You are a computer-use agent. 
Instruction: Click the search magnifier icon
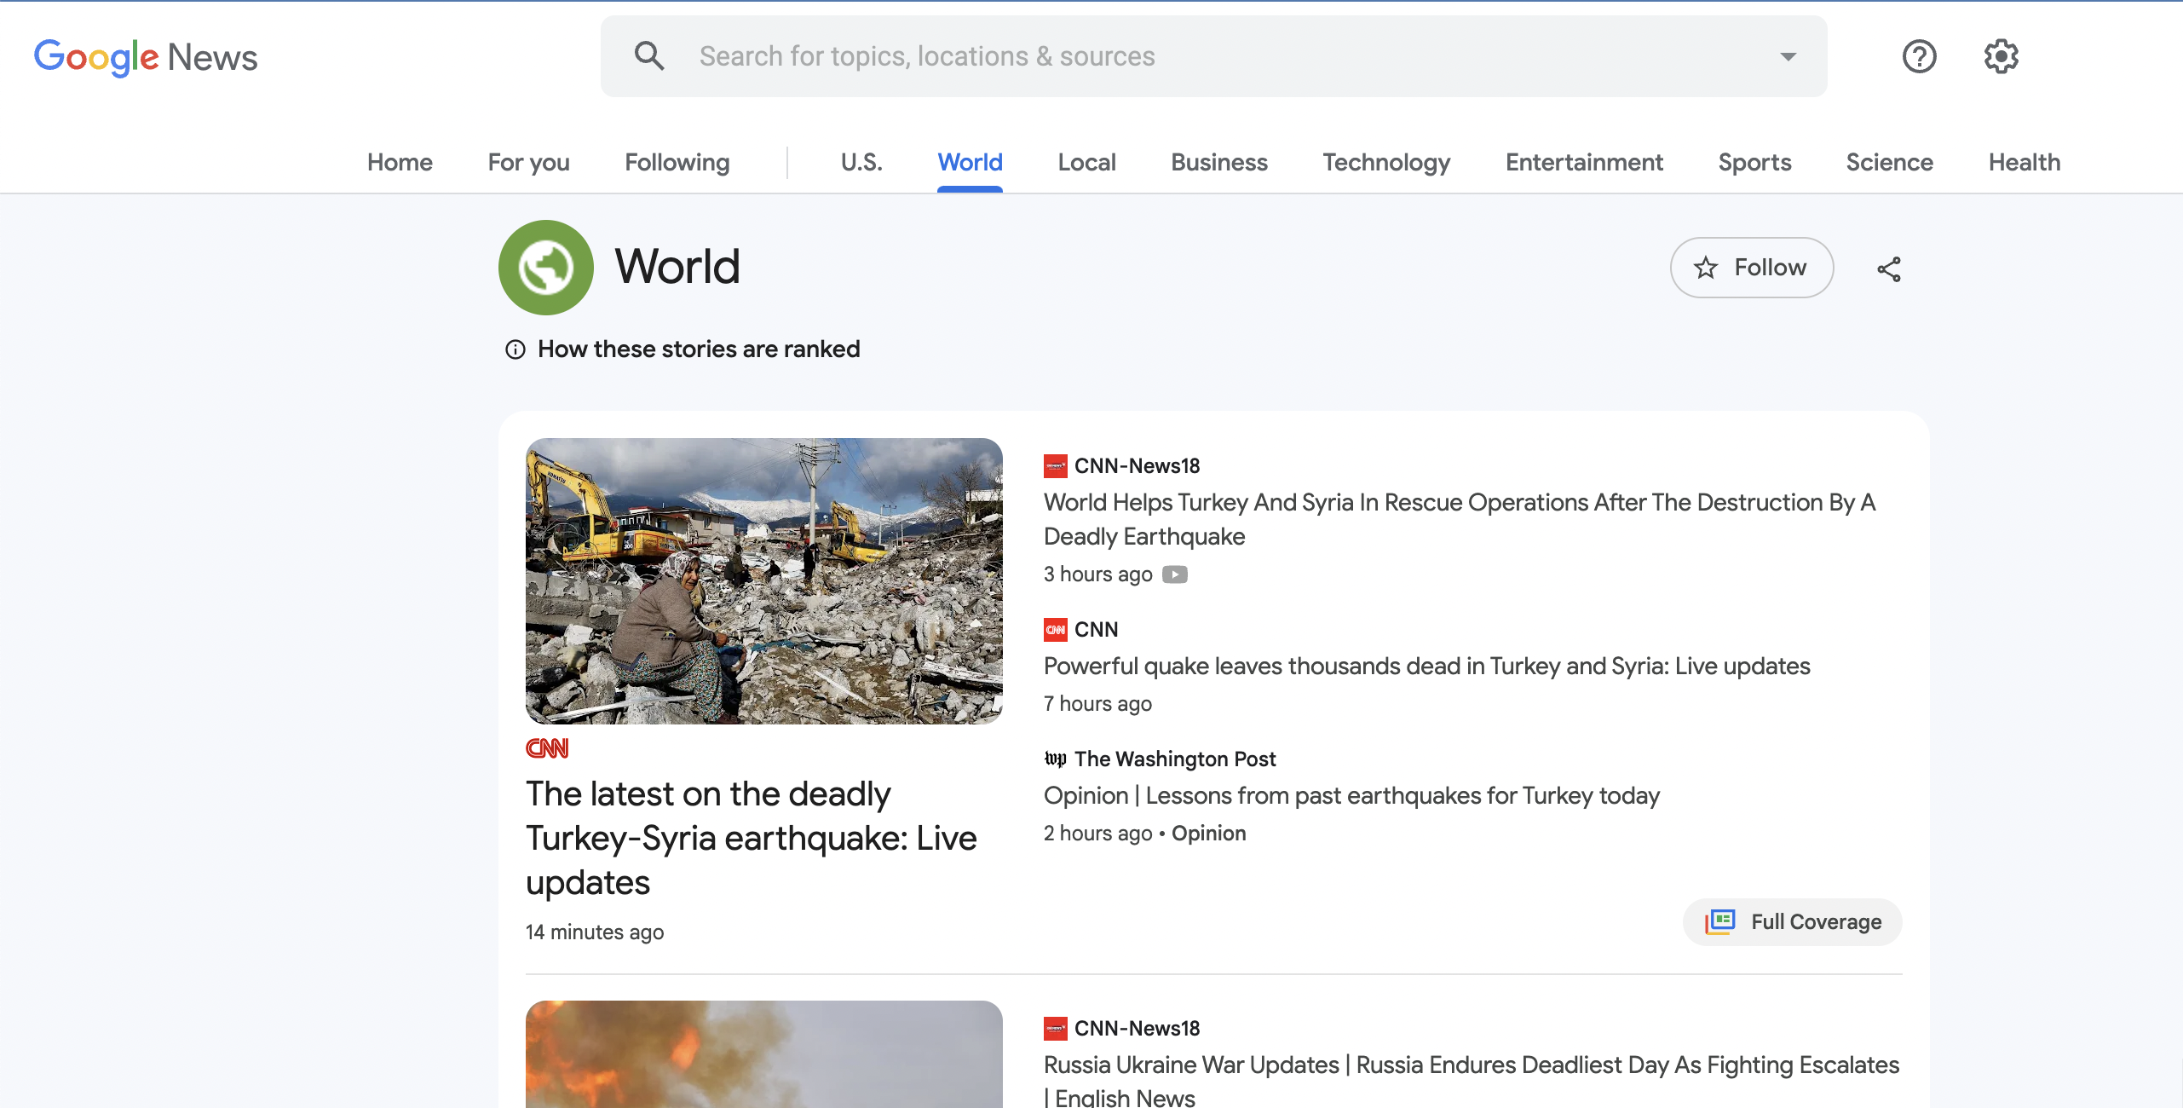coord(649,56)
